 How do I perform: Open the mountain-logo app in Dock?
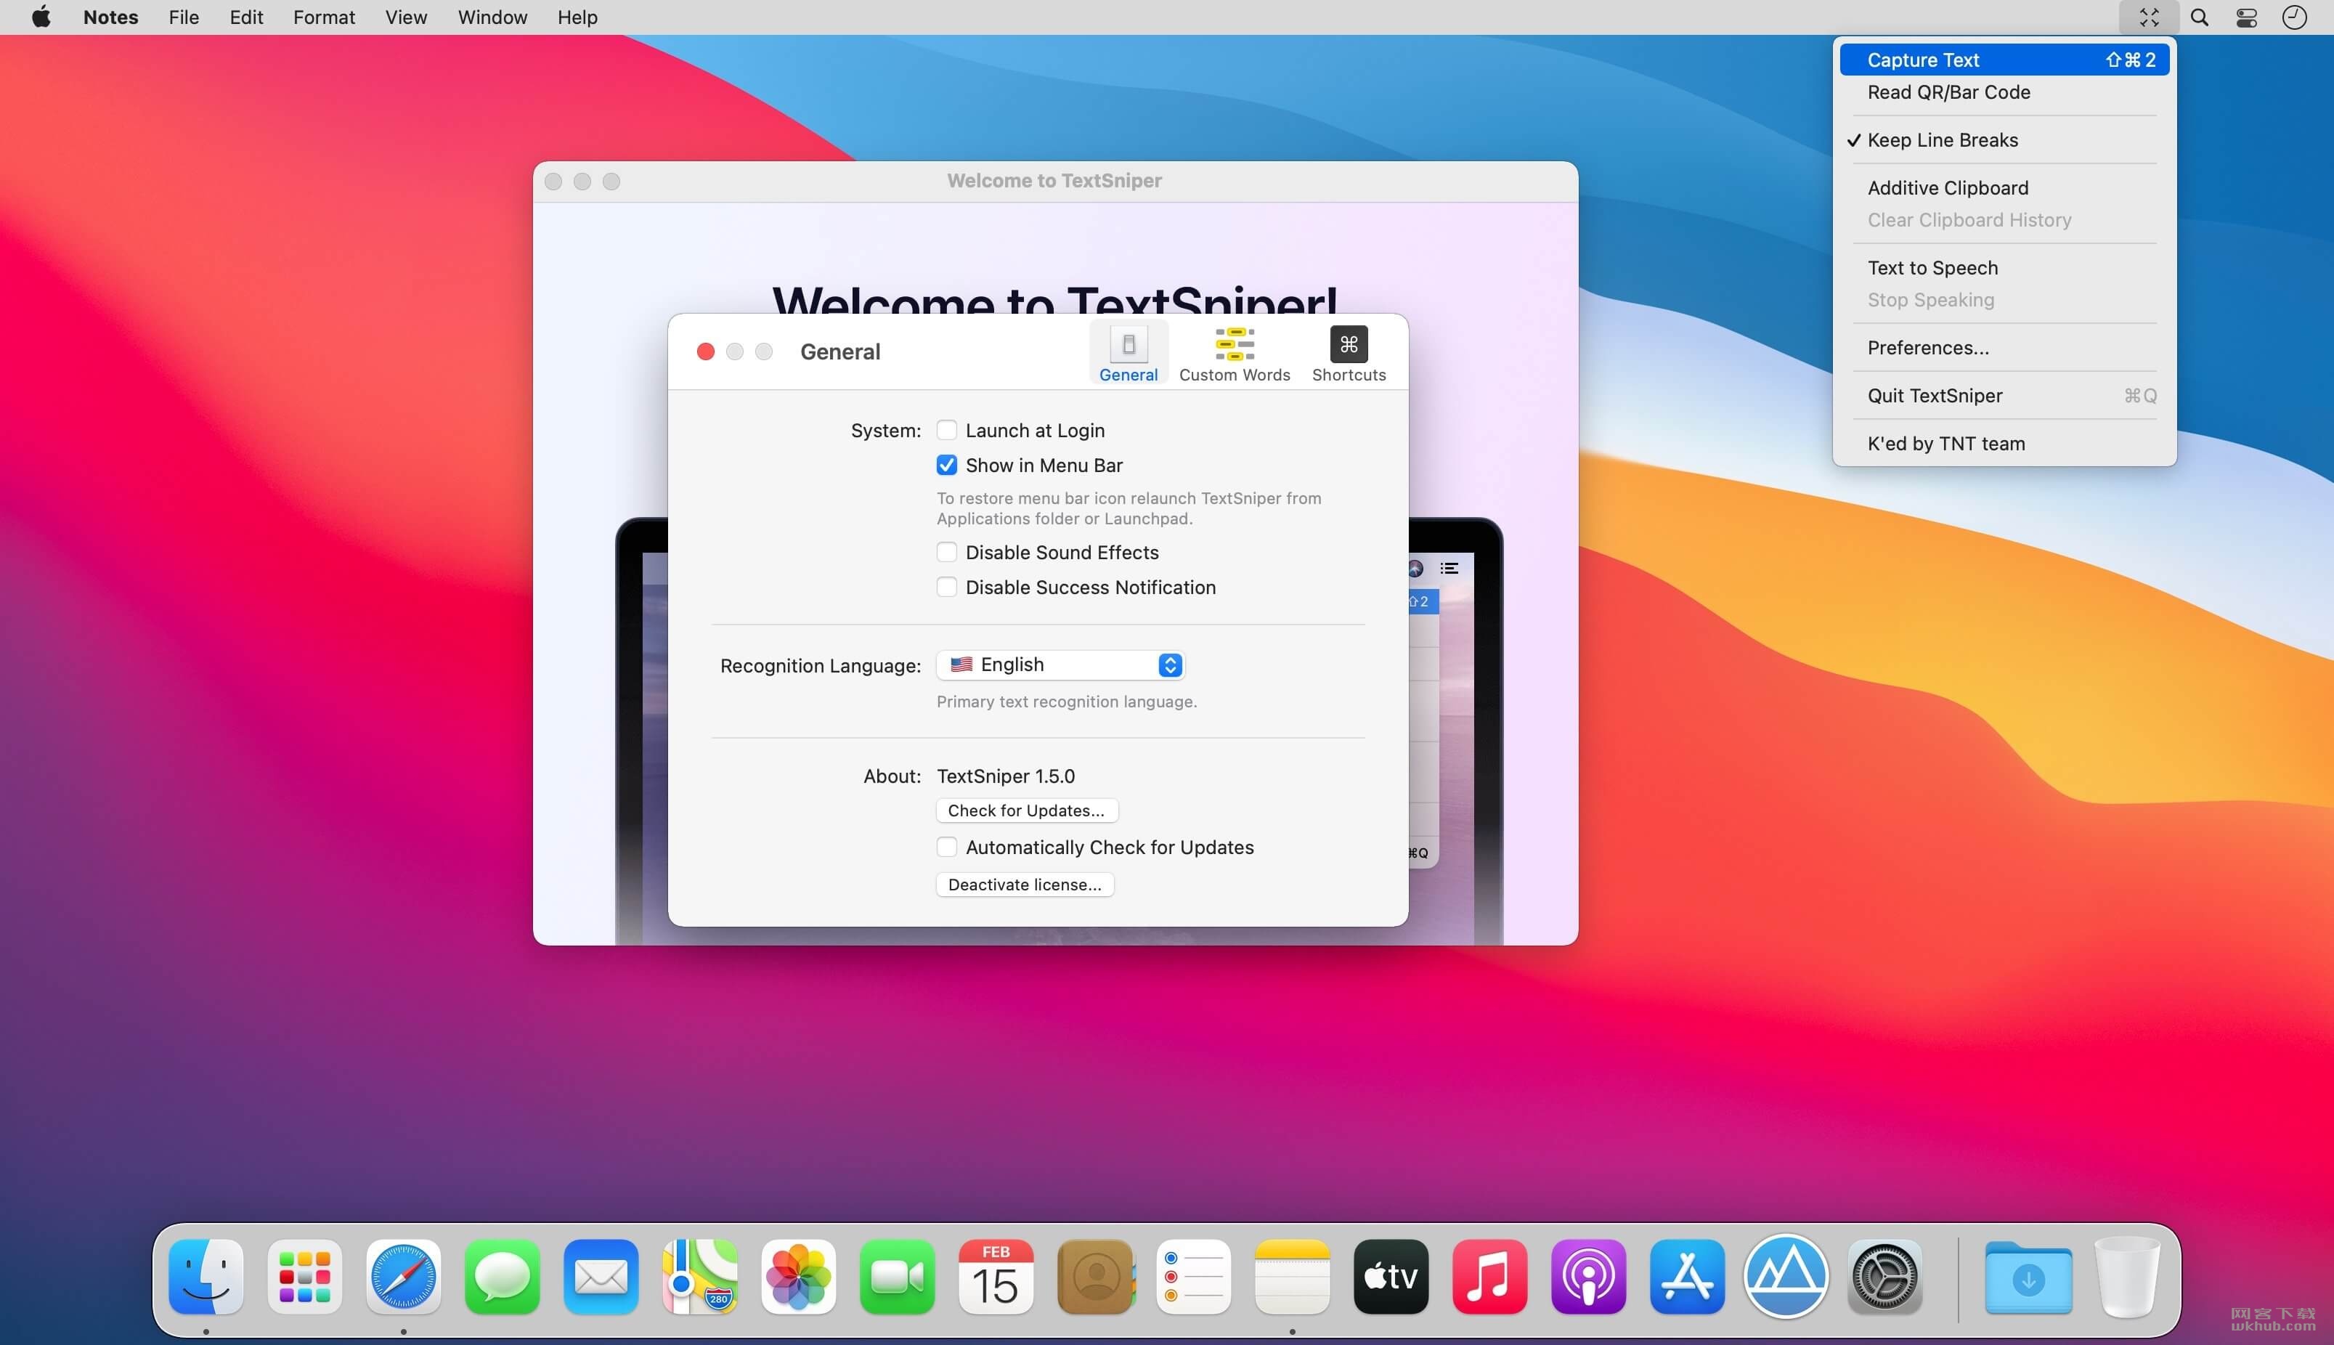[x=1786, y=1277]
